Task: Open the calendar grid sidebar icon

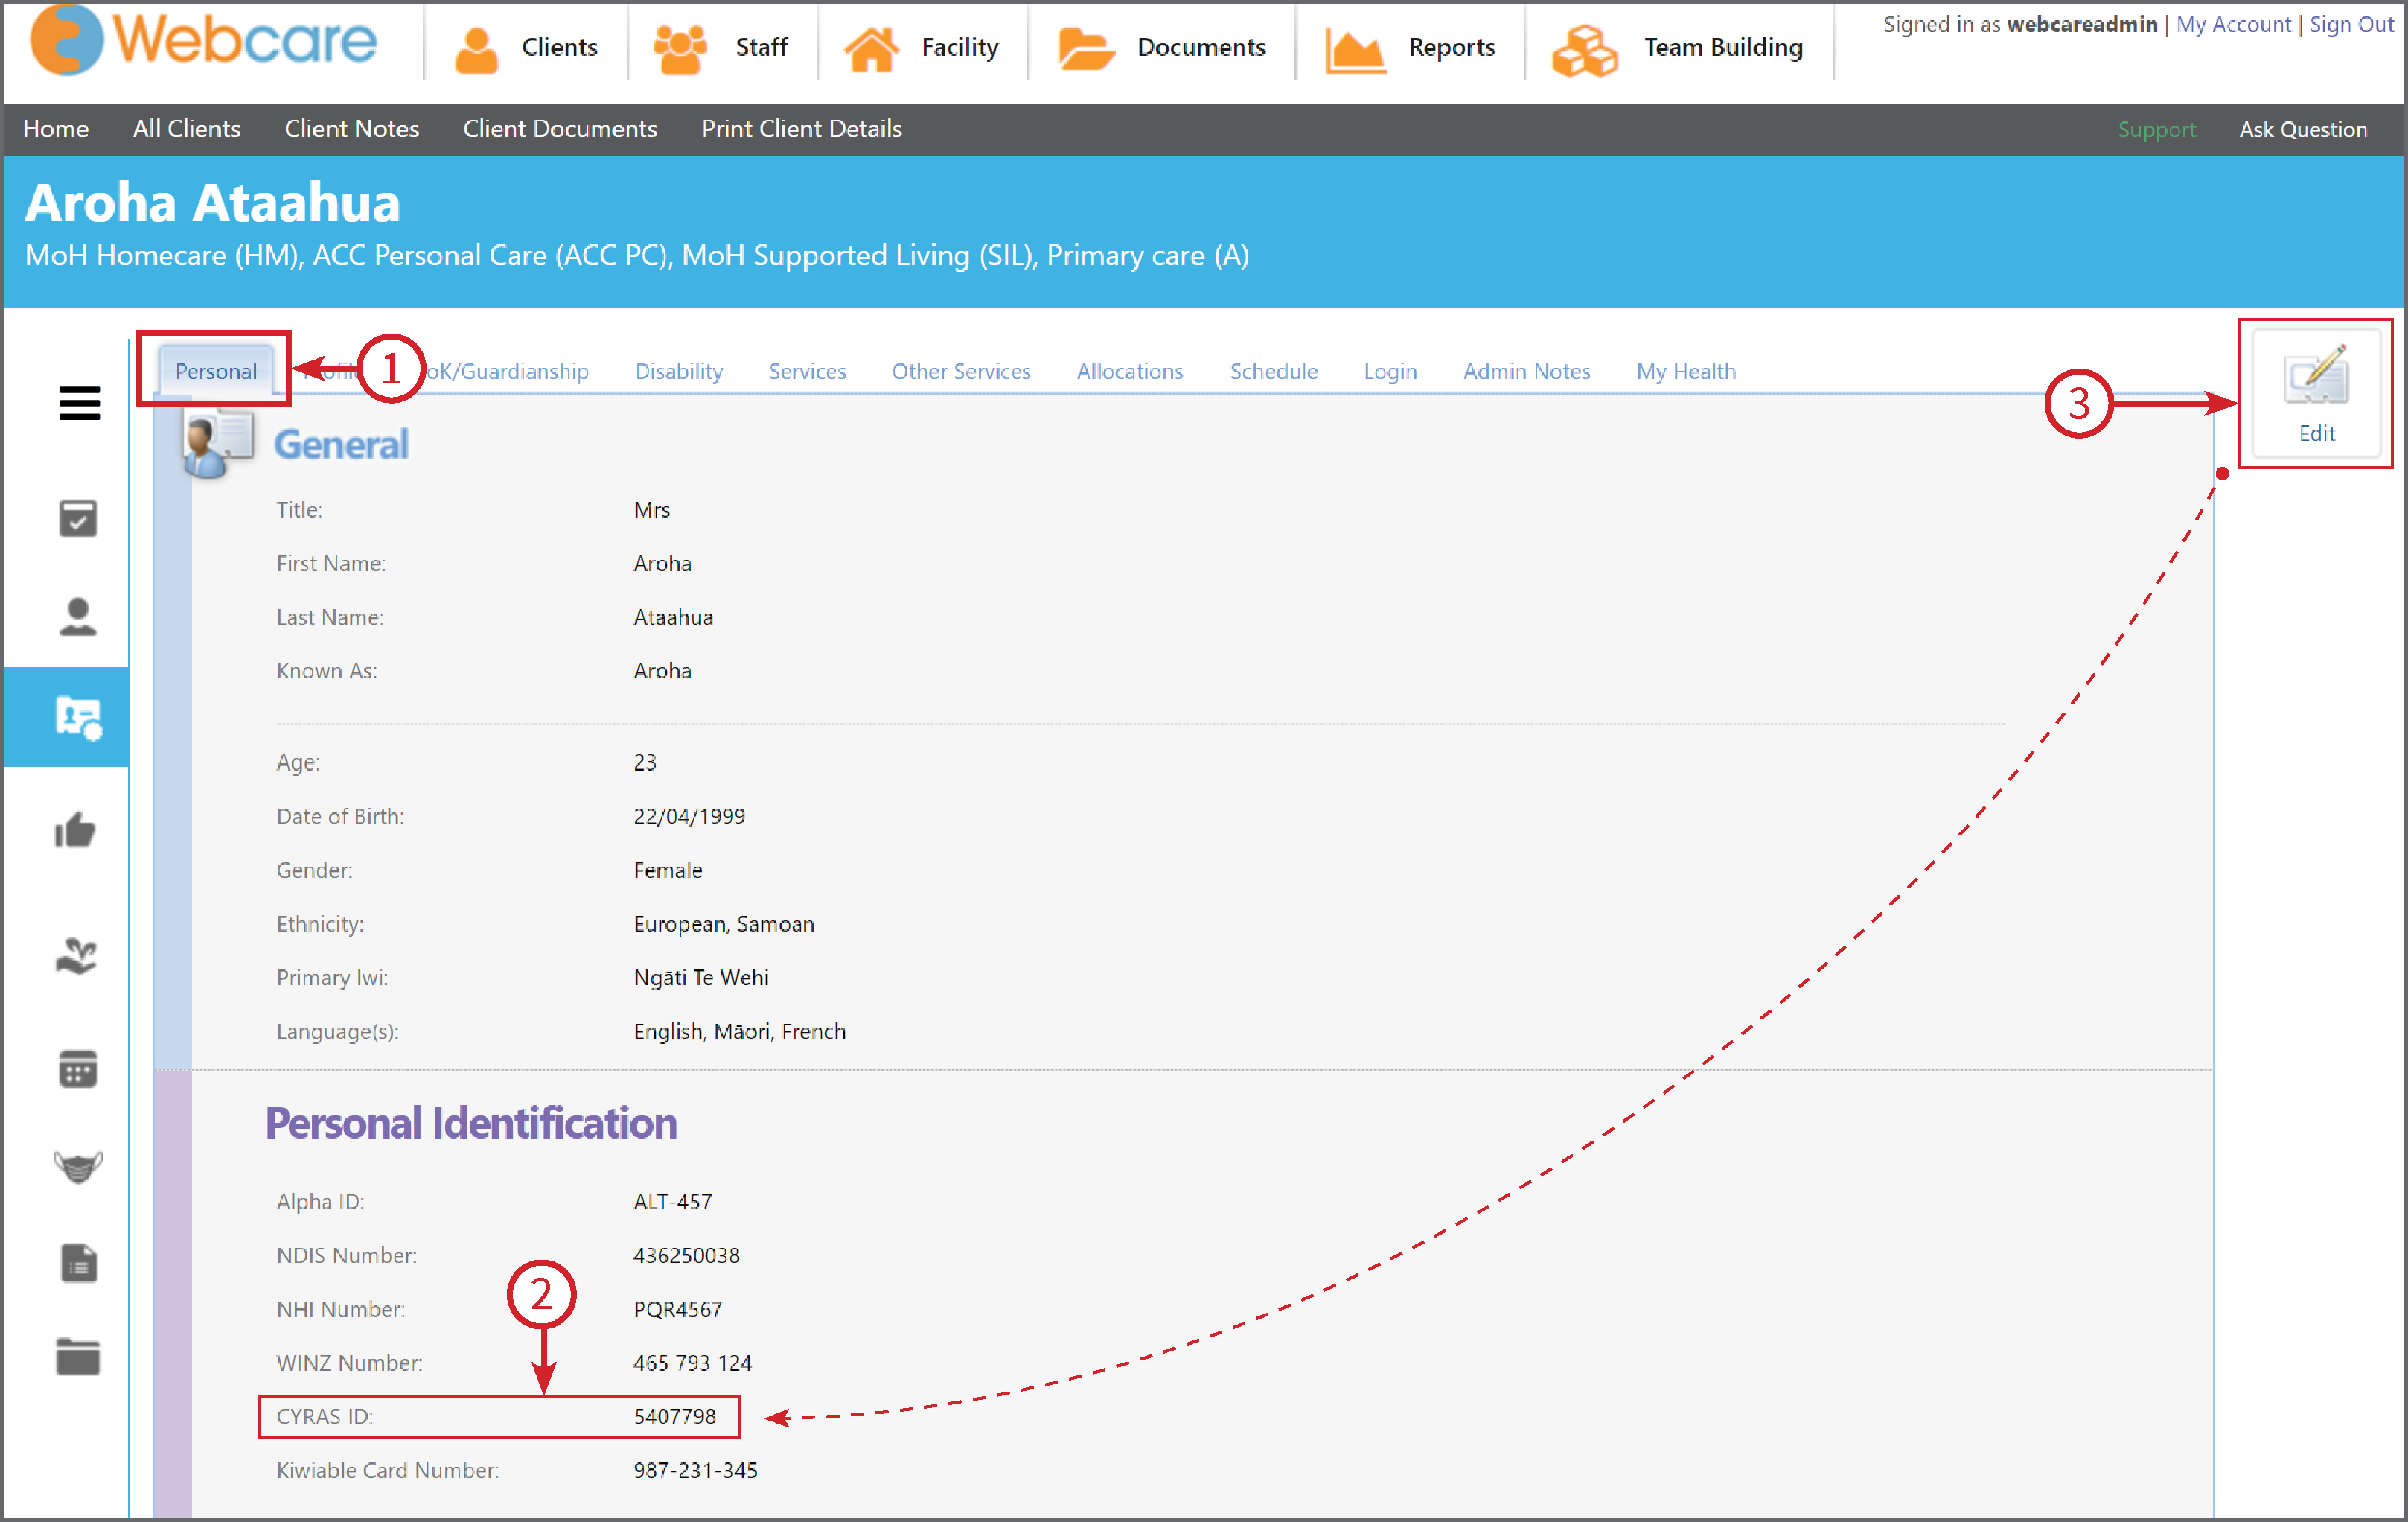Action: tap(78, 1069)
